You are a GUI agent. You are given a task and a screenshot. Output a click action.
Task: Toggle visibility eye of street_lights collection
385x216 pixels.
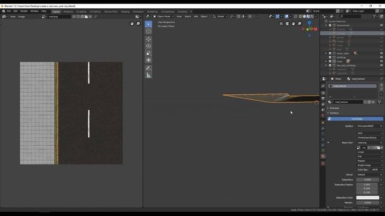click(x=381, y=53)
